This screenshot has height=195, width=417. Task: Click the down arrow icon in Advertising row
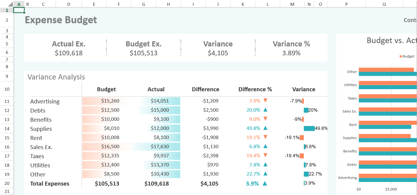pos(265,100)
